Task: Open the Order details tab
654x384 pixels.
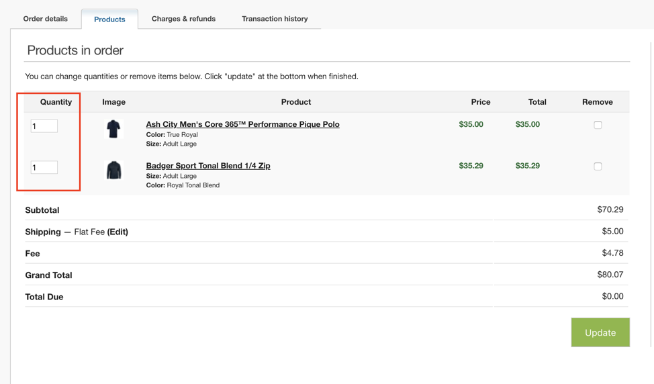Action: 46,19
